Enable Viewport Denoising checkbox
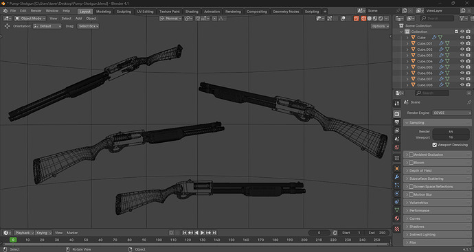Viewport: 474px width, 252px height. 434,145
